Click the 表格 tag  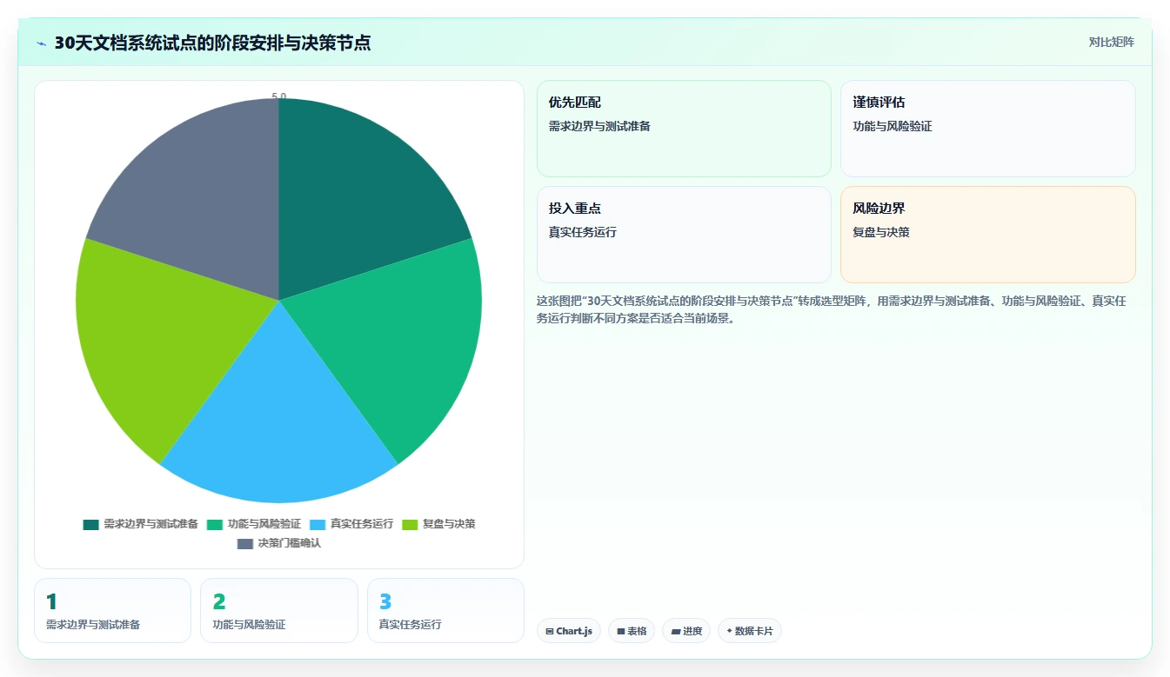pos(632,631)
